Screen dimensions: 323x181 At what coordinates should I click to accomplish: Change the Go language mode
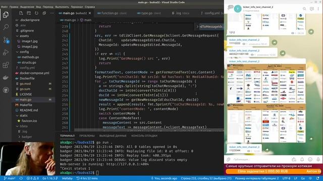point(303,178)
